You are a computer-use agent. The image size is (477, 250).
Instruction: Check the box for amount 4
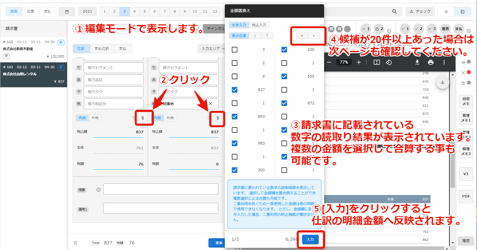tap(234, 76)
